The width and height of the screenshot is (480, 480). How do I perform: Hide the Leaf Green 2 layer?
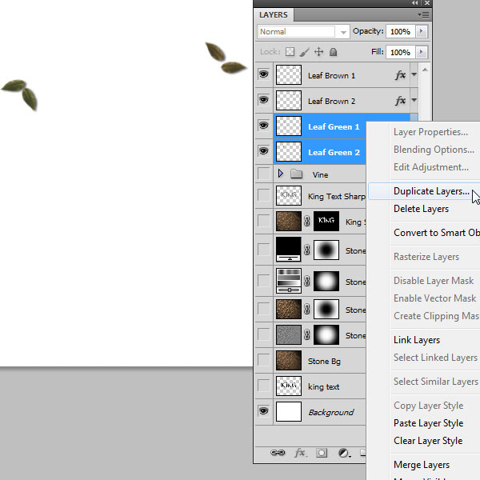[x=263, y=151]
